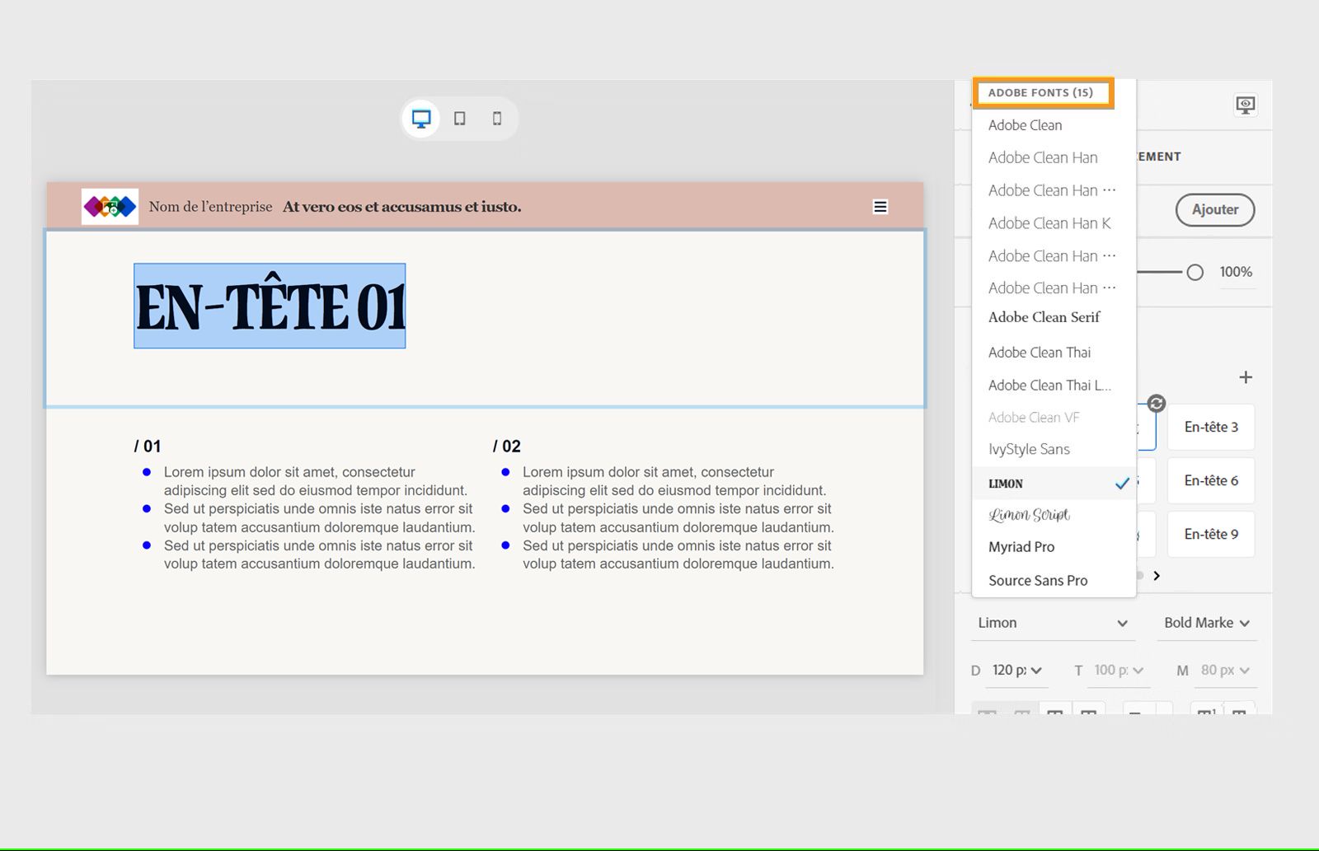Select Adobe Clean Han K font
The width and height of the screenshot is (1319, 851).
pos(1054,223)
